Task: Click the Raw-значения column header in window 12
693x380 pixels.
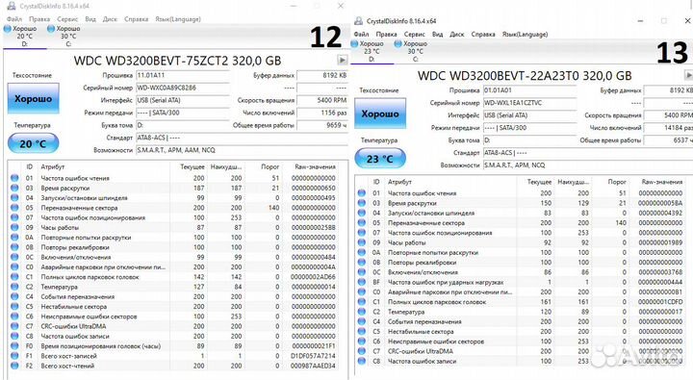Action: point(315,167)
